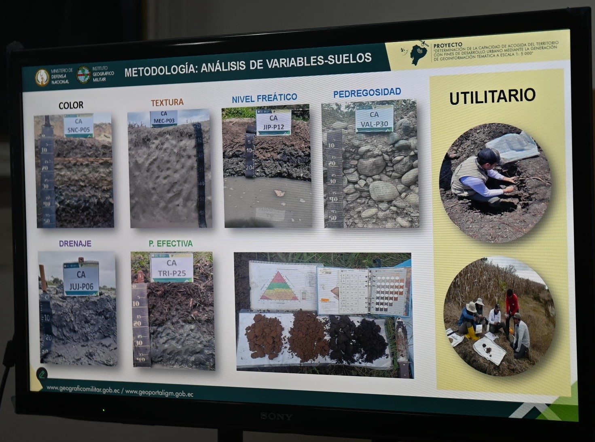Image resolution: width=595 pixels, height=442 pixels.
Task: Click the circular photo of field team
Action: tap(499, 316)
